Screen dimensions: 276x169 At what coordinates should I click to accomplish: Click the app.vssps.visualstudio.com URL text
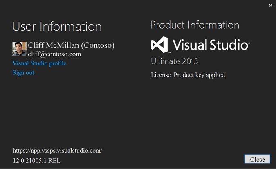coord(57,151)
